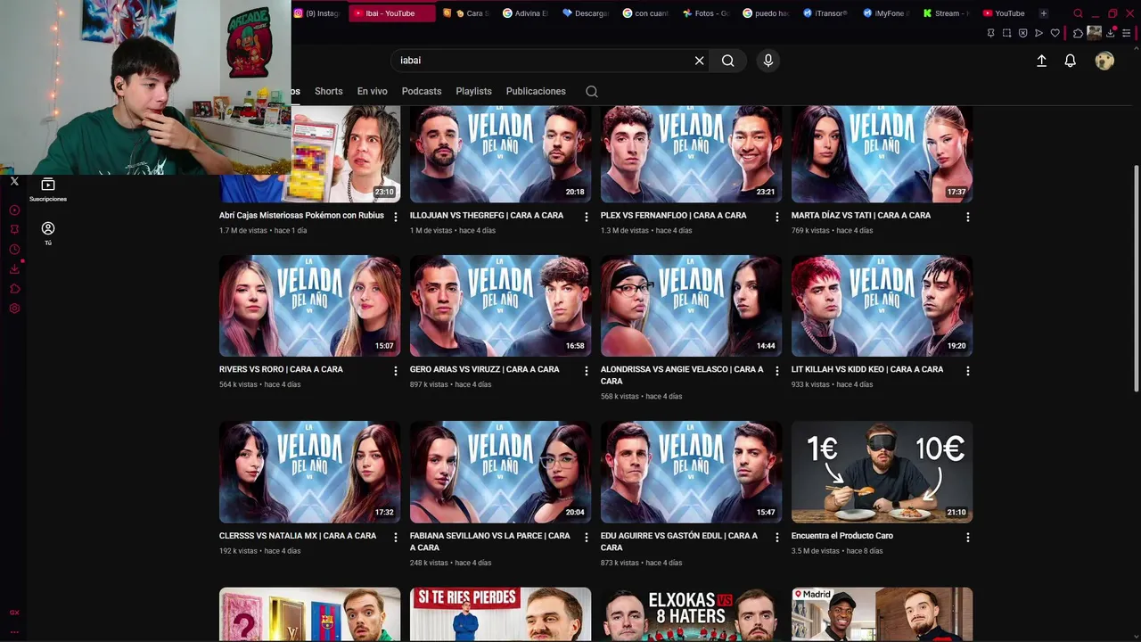The height and width of the screenshot is (642, 1141).
Task: Open the GX corner icon in the sidebar
Action: pyautogui.click(x=14, y=613)
